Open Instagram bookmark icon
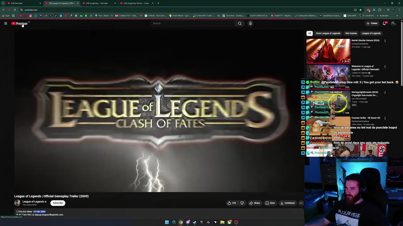Screen dimensions: 403x226 tap(31, 16)
